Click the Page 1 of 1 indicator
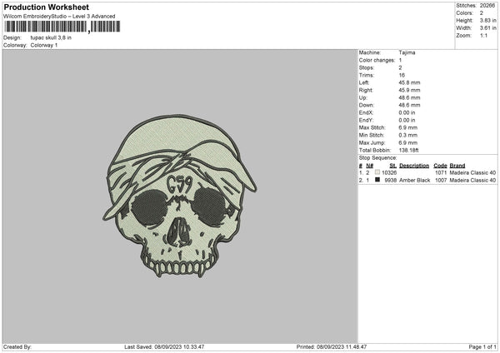 482,346
